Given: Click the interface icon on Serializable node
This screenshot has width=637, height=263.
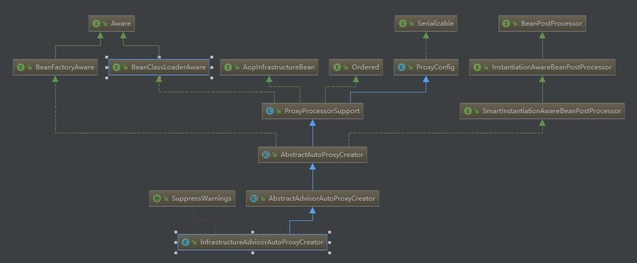Looking at the screenshot, I should pyautogui.click(x=402, y=24).
